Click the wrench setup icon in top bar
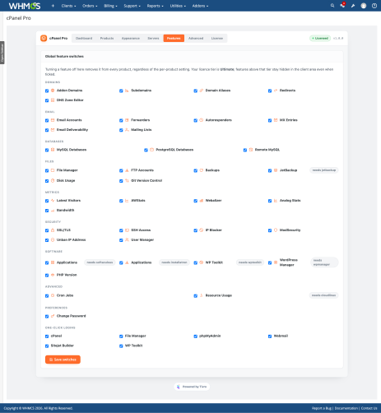This screenshot has width=381, height=413. [353, 6]
